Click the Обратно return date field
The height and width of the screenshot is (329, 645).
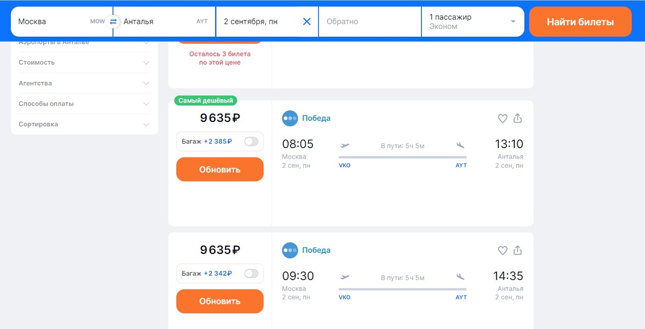370,22
